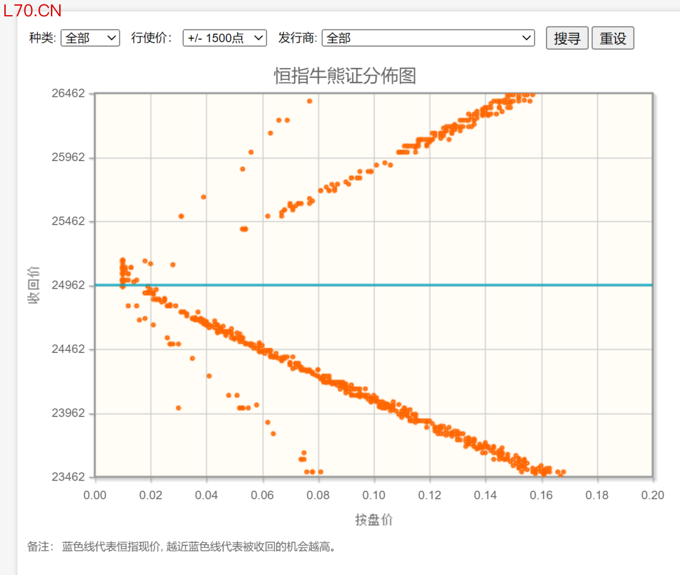Click the y-axis label 24962

[x=68, y=285]
